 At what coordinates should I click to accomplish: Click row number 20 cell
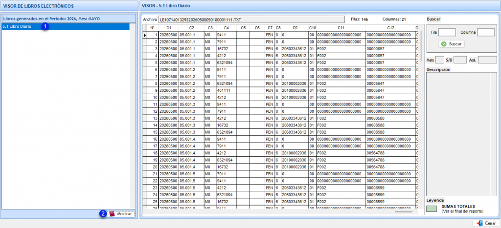153,167
